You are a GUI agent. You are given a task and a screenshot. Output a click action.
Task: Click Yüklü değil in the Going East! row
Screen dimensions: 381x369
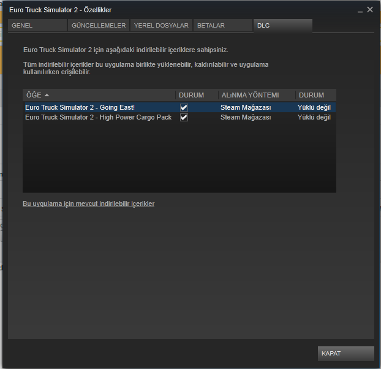point(314,107)
